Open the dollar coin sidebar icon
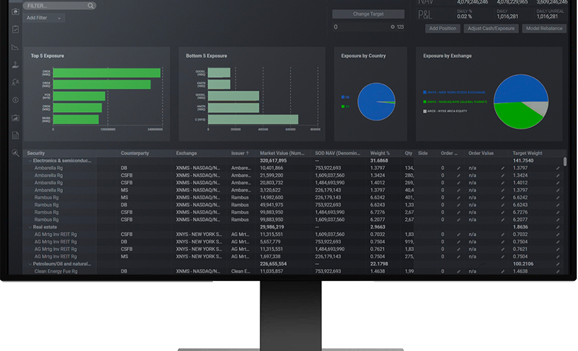Image resolution: width=578 pixels, height=351 pixels. [15, 100]
